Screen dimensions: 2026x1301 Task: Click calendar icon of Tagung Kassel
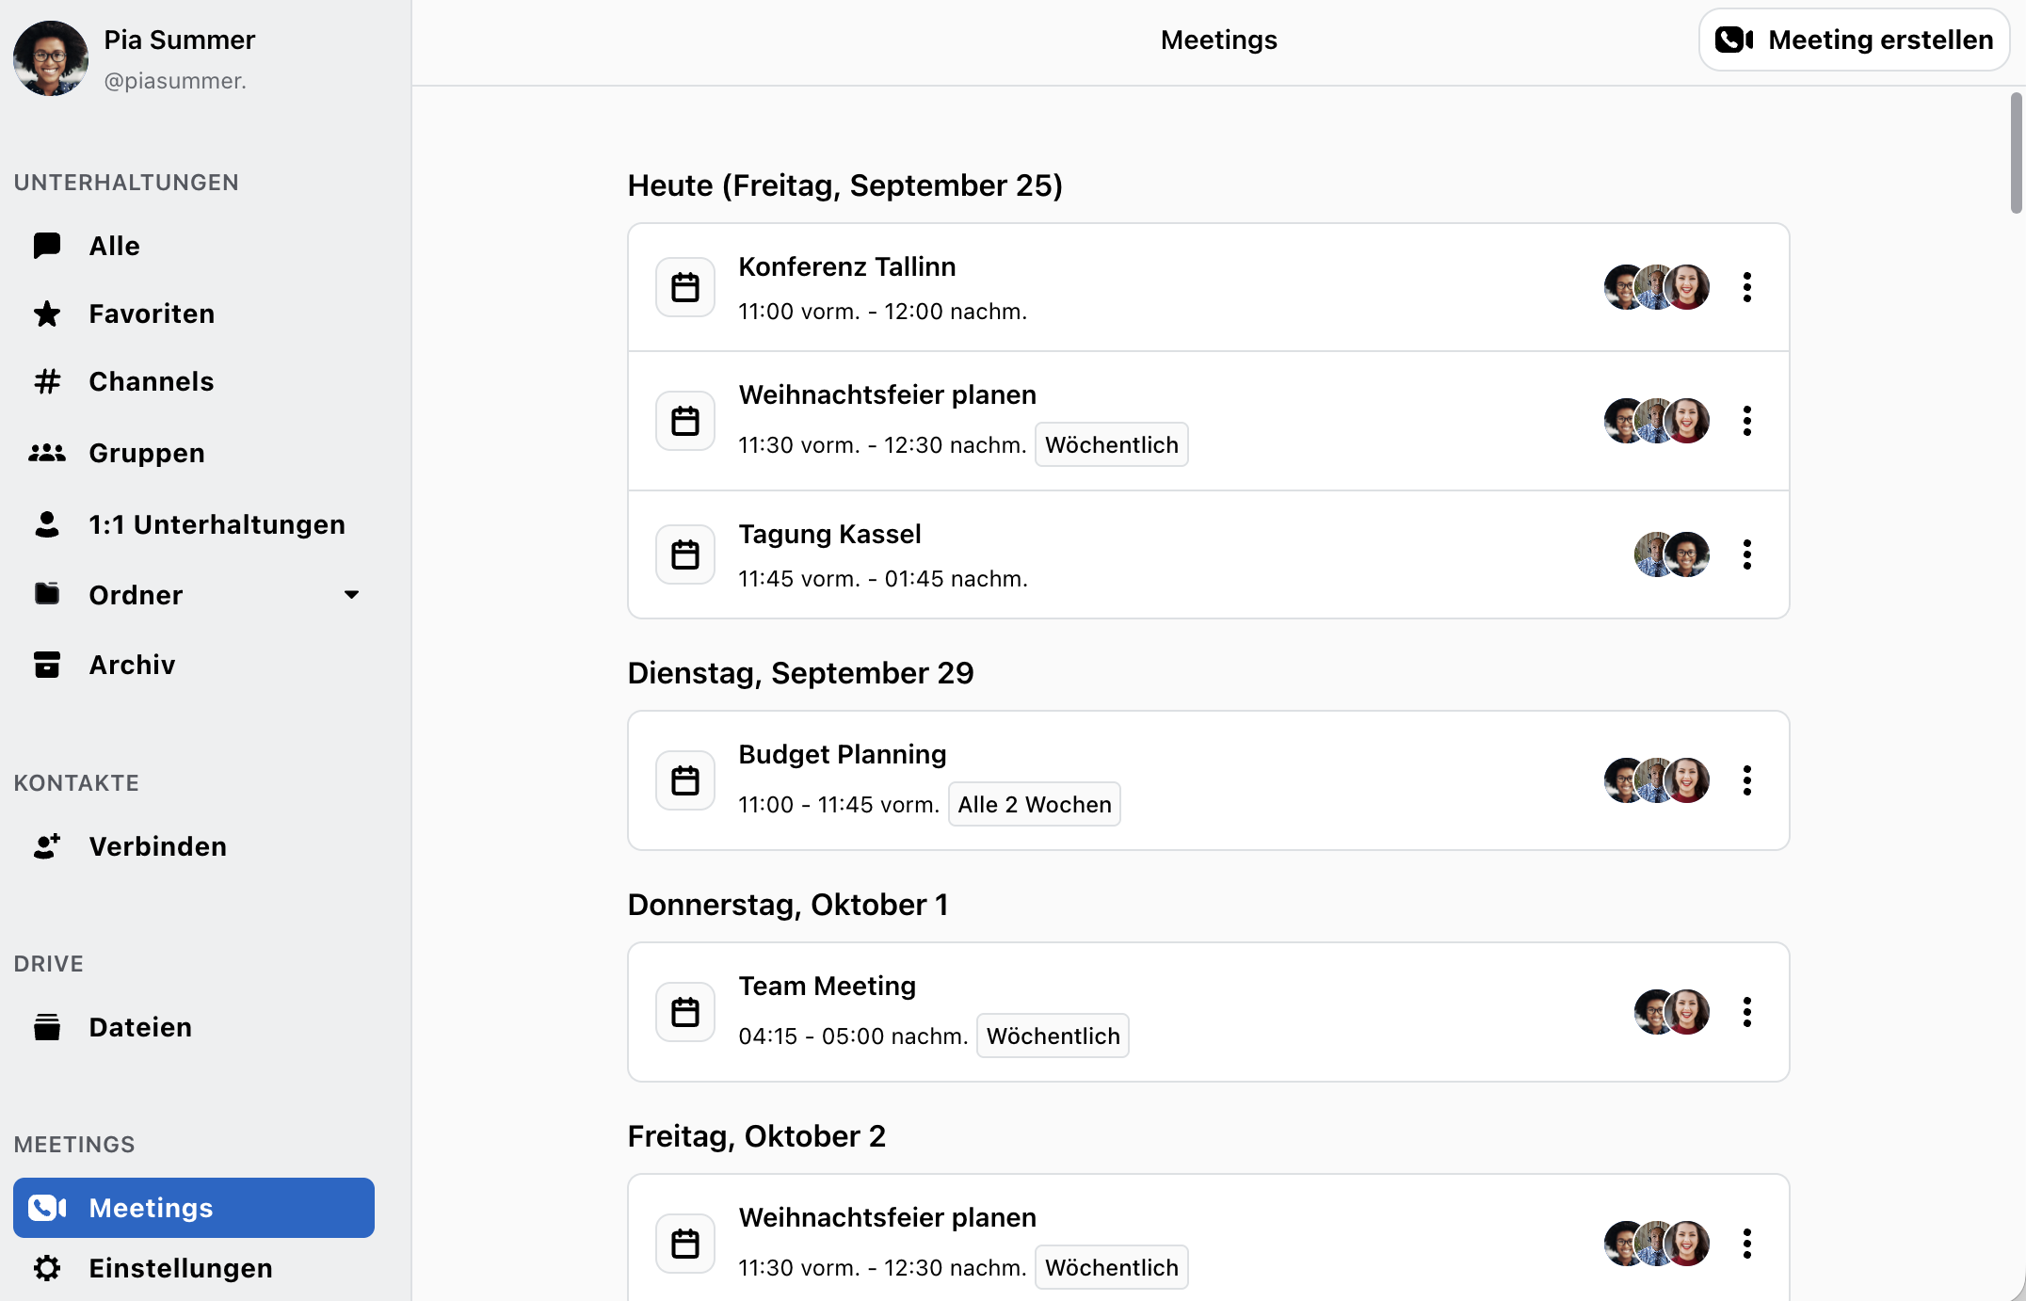pyautogui.click(x=685, y=554)
